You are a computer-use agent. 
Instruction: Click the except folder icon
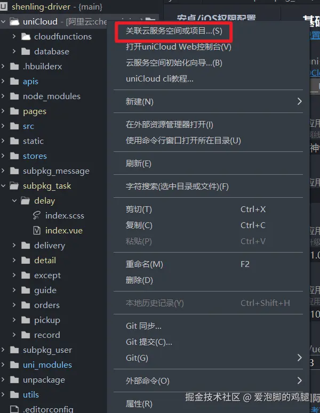[26, 276]
